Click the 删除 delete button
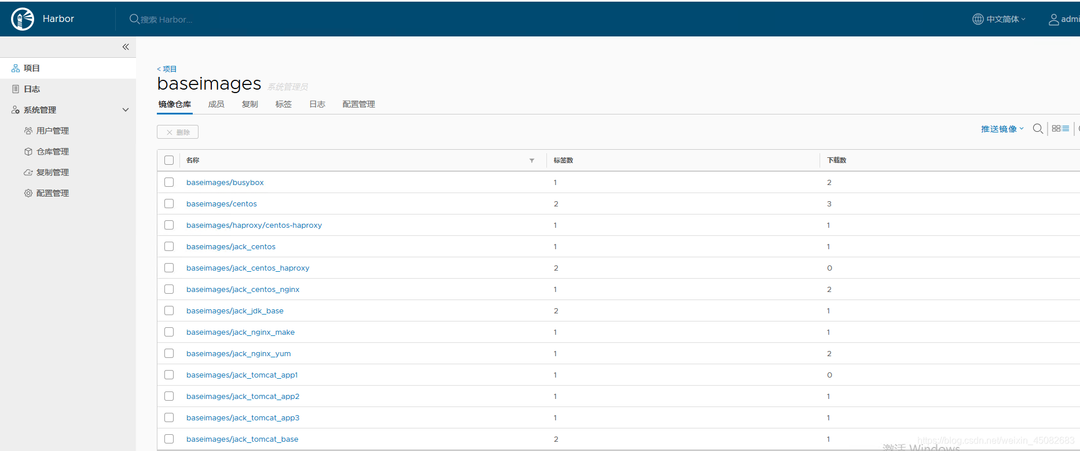 [178, 132]
